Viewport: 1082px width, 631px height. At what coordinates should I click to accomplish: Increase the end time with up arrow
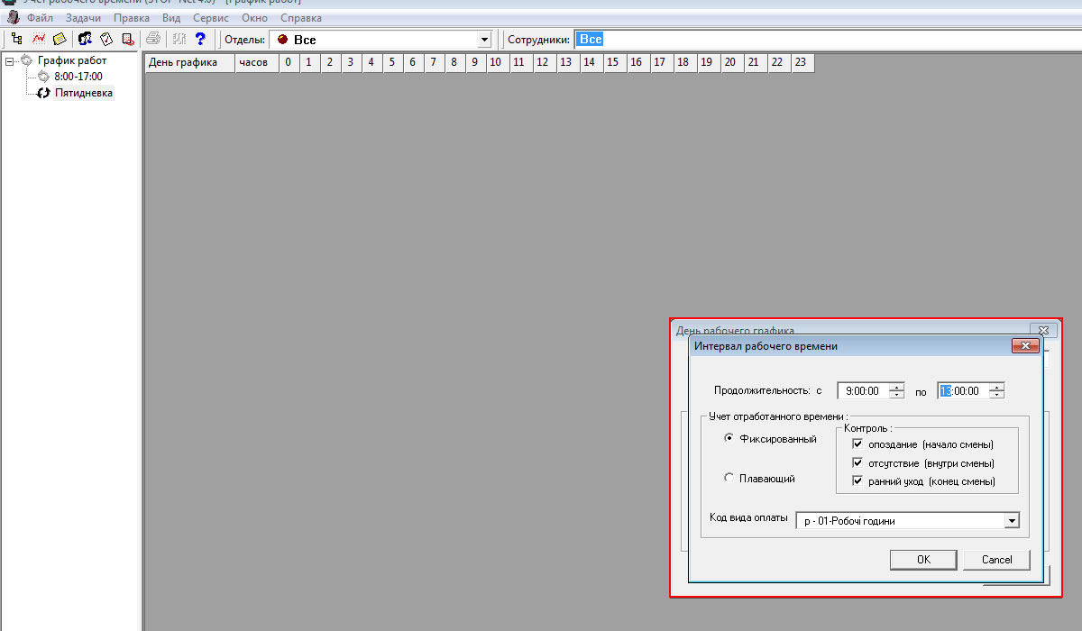point(996,387)
